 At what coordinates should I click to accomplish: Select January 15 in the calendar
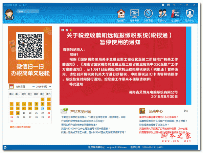point(43,108)
